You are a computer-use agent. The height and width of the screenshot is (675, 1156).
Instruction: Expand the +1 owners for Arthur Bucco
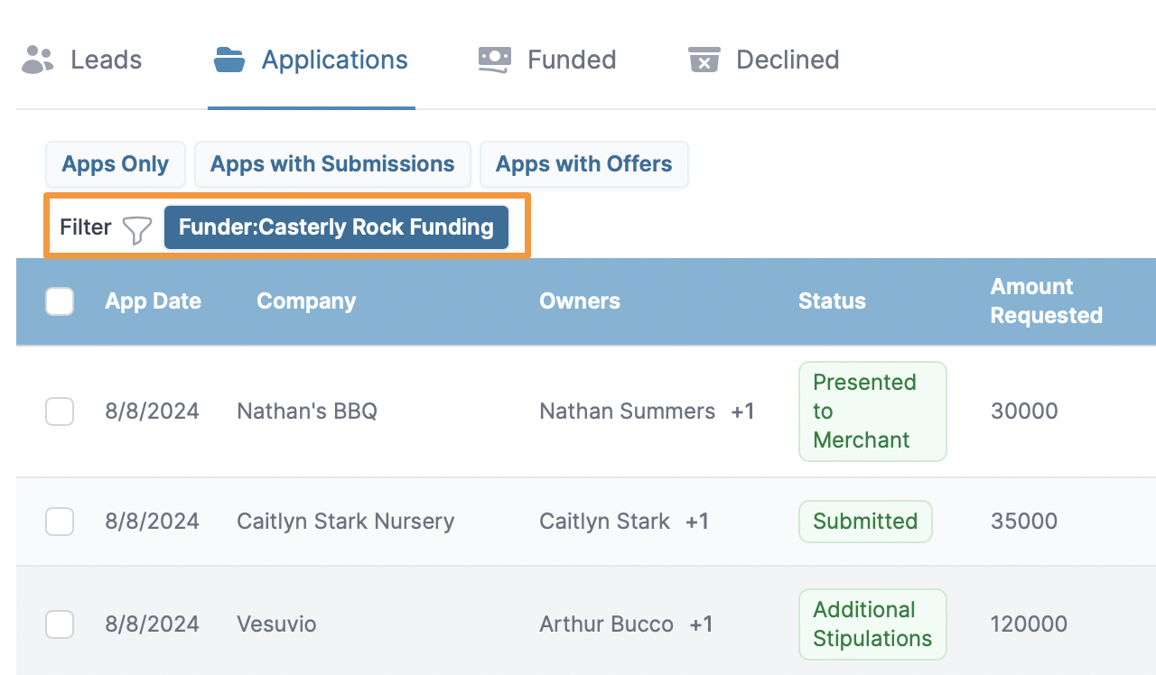[701, 624]
